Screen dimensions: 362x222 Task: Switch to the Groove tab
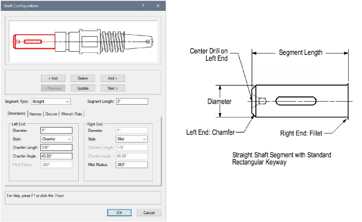pyautogui.click(x=51, y=114)
